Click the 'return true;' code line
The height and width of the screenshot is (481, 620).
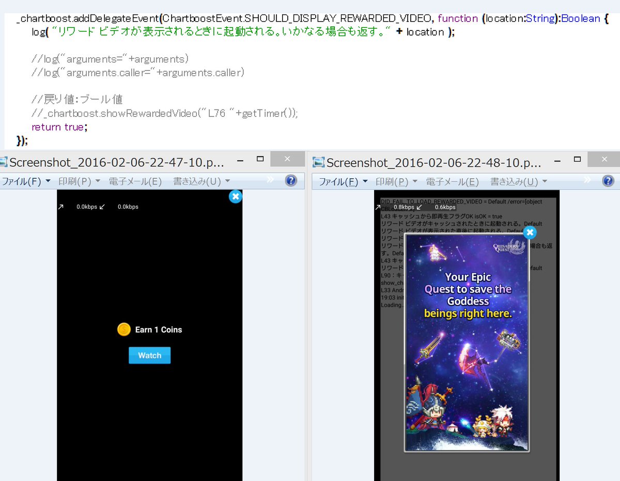[59, 127]
